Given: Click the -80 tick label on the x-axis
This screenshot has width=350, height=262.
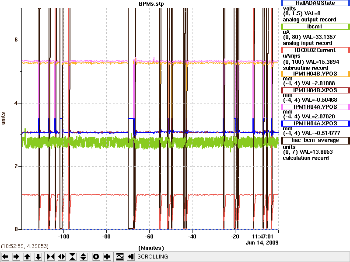Looking at the screenshot, I should tap(106, 236).
